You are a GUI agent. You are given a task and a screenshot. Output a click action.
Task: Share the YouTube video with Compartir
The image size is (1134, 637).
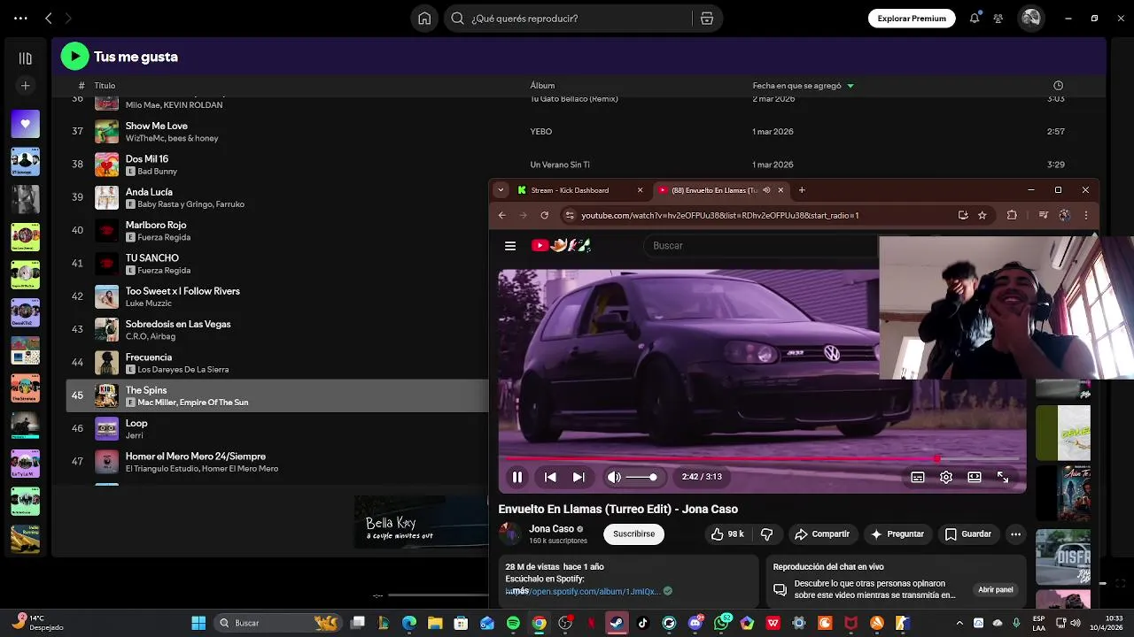click(x=822, y=534)
